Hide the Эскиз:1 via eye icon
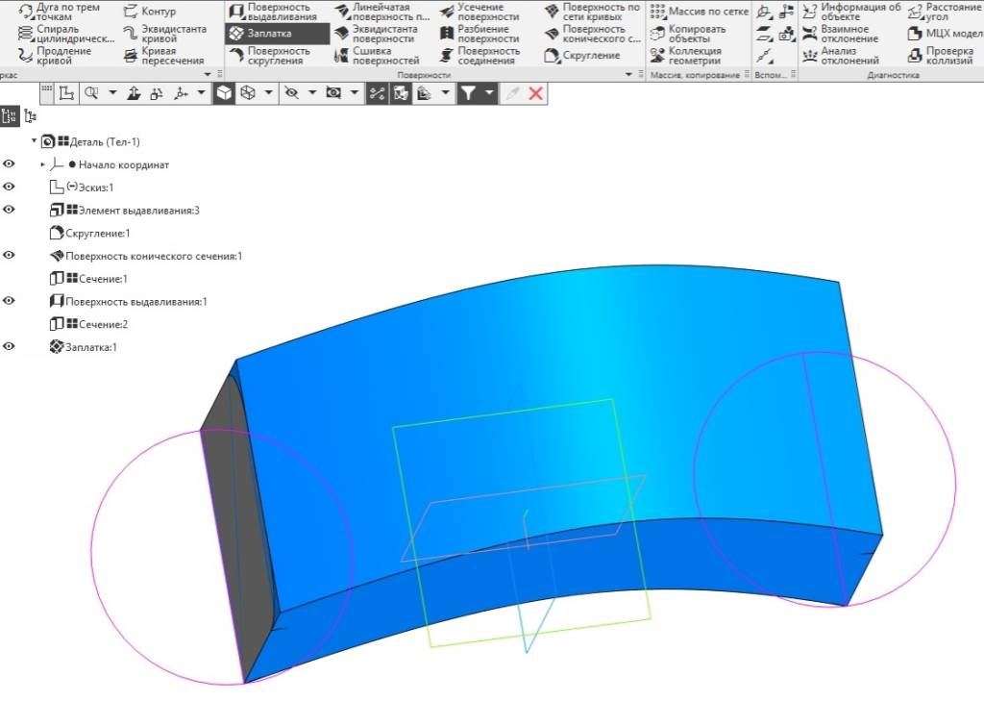The image size is (984, 701). point(9,188)
